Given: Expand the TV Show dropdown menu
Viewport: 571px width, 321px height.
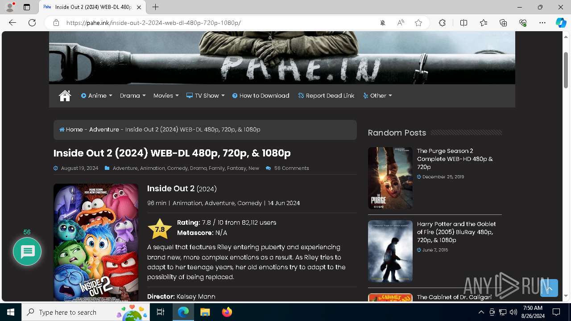Looking at the screenshot, I should coord(206,95).
